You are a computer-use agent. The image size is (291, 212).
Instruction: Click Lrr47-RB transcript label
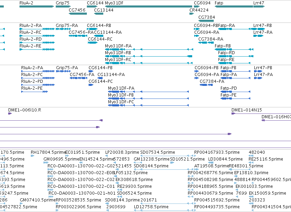point(263,26)
